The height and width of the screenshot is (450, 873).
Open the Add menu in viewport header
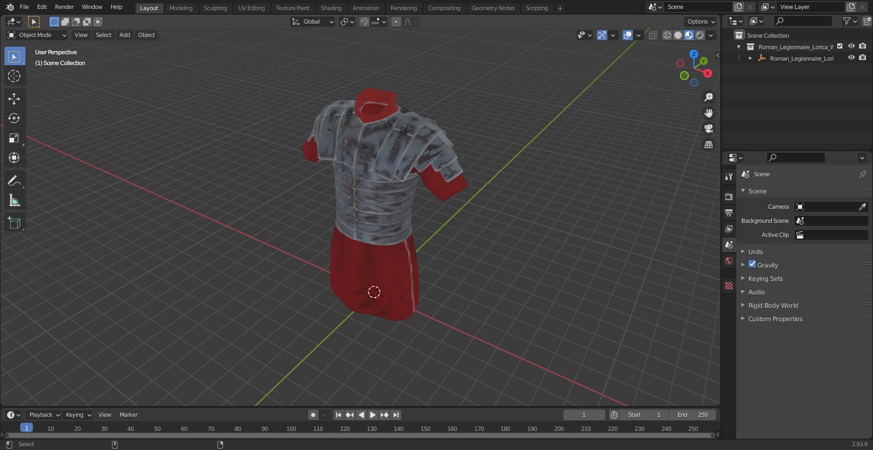pos(125,35)
